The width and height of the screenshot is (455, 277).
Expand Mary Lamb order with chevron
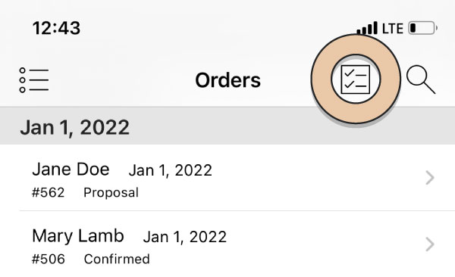[430, 244]
